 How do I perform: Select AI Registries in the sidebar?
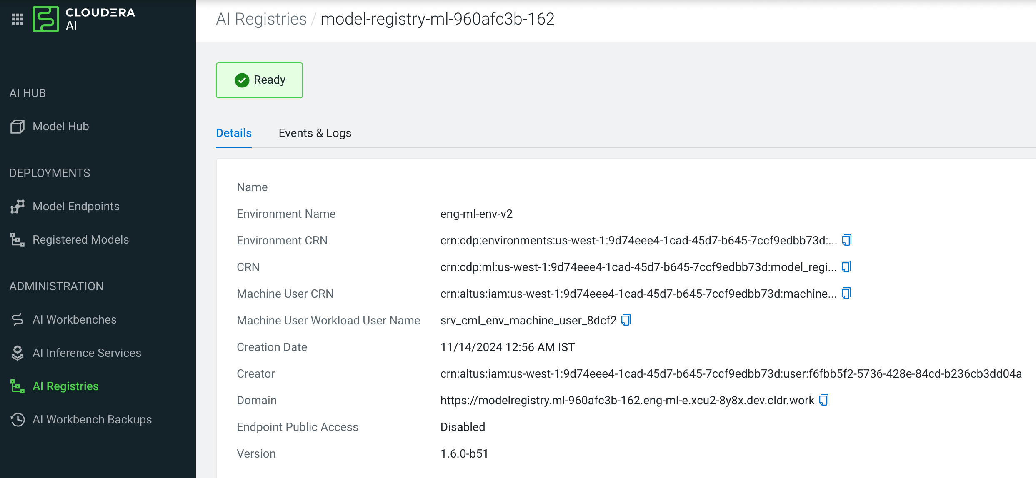pos(65,386)
